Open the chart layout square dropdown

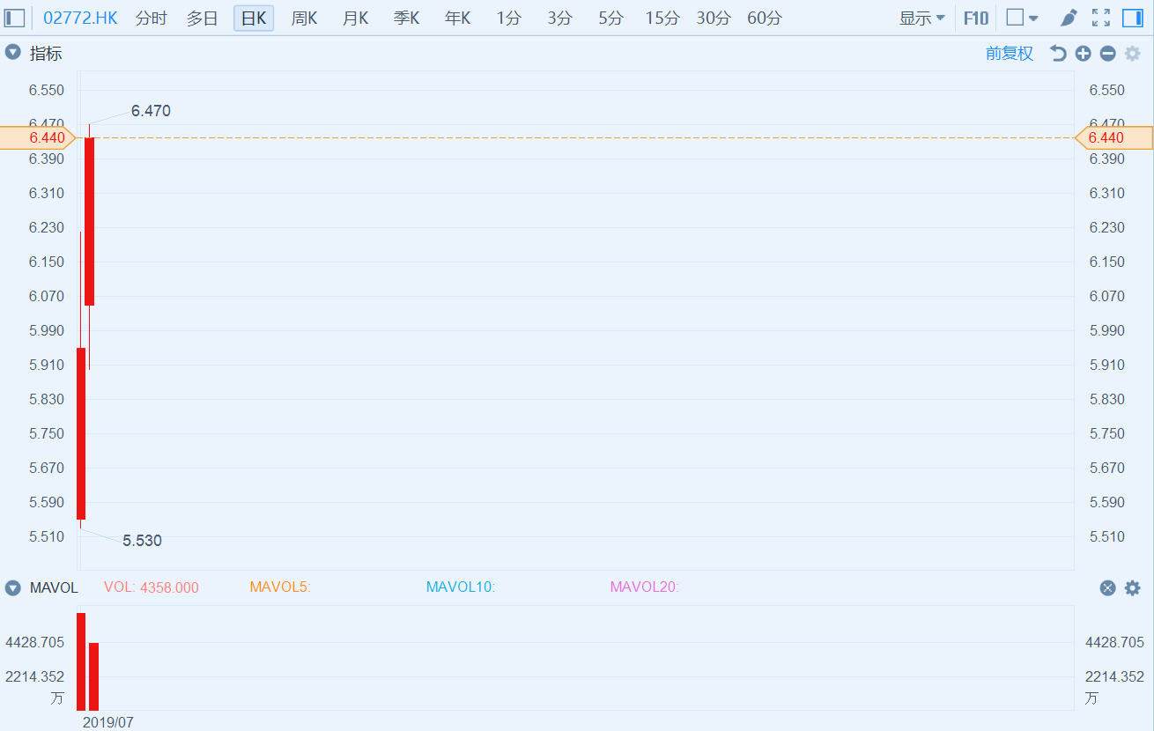click(x=1022, y=18)
